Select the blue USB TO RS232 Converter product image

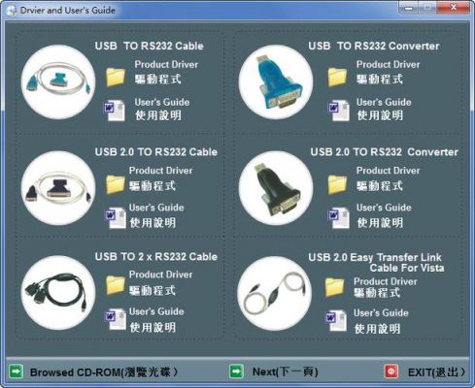point(276,81)
